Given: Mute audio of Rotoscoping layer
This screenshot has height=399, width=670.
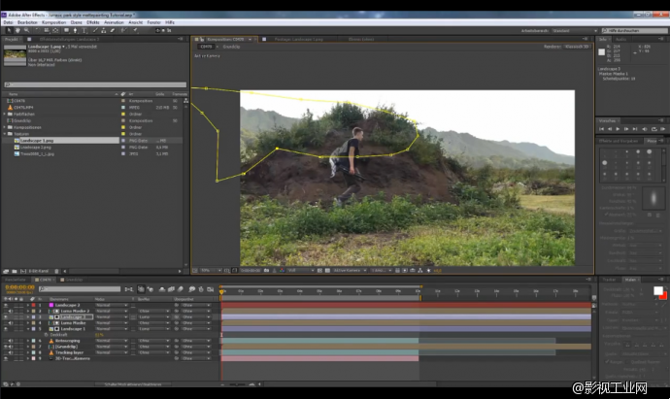Looking at the screenshot, I should click(11, 341).
